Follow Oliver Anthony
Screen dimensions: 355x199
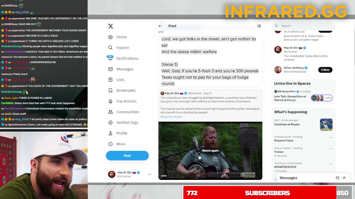coord(325,70)
